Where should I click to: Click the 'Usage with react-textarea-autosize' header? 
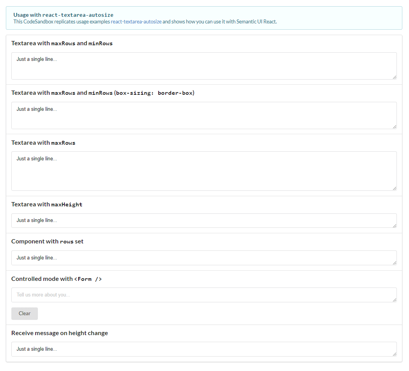[63, 15]
